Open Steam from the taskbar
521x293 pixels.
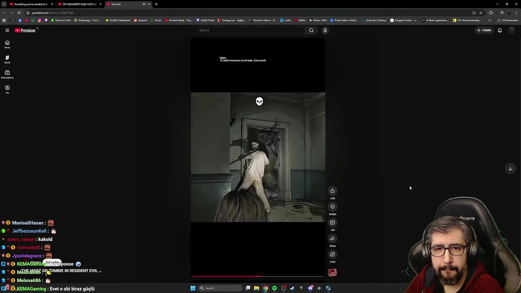tap(292, 288)
